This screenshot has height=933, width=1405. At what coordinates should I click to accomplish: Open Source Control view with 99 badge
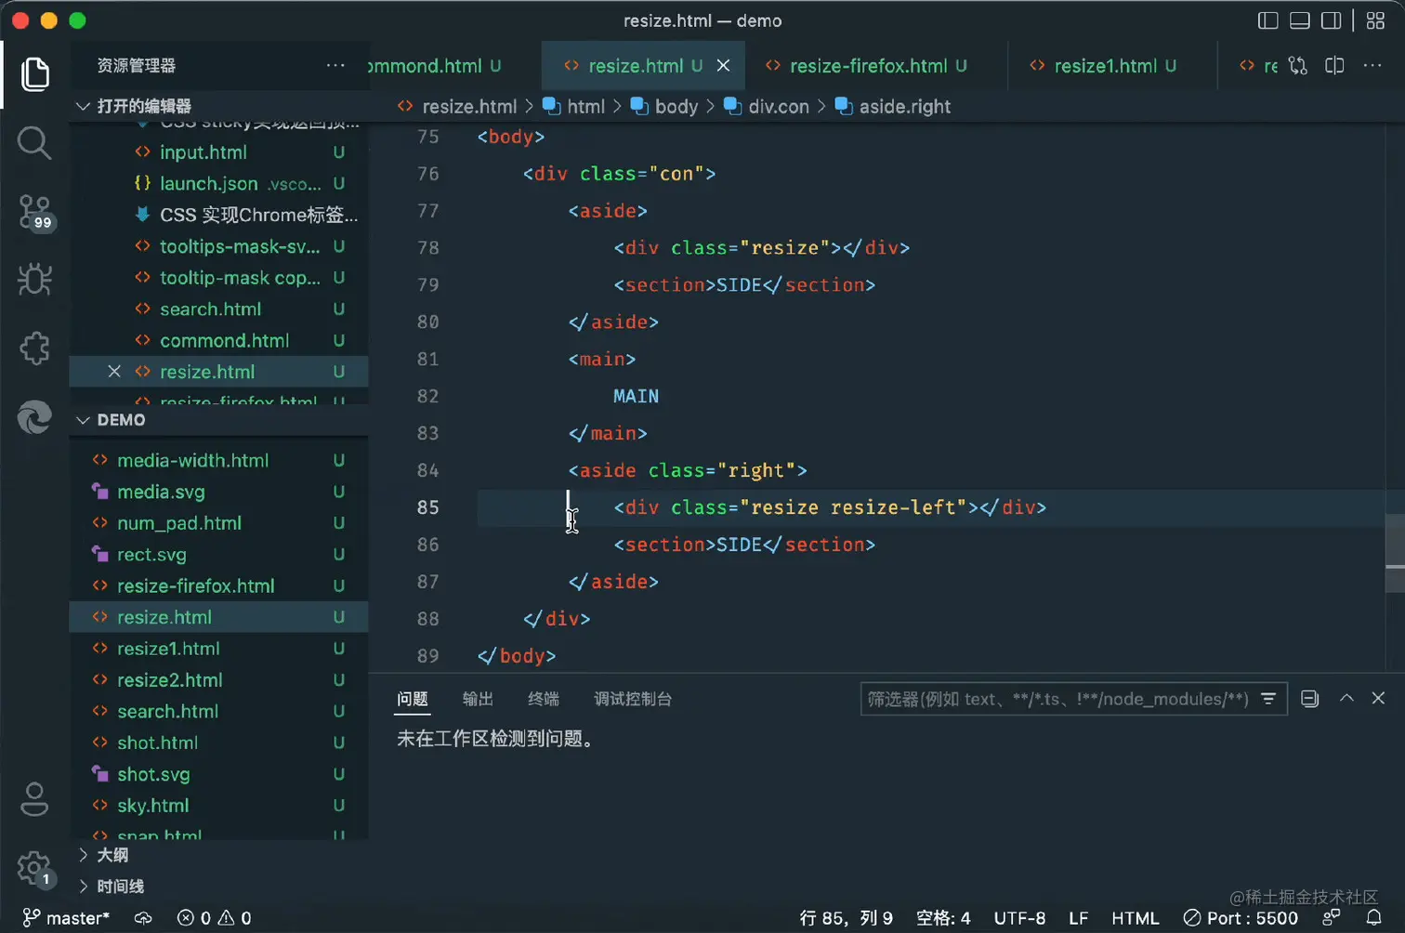coord(35,212)
